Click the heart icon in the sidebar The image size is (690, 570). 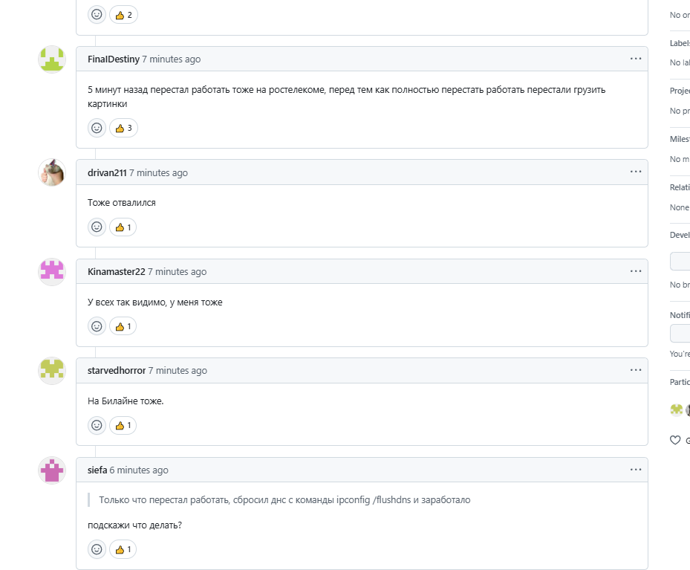coord(675,440)
